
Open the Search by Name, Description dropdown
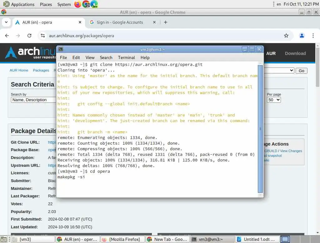click(x=33, y=100)
